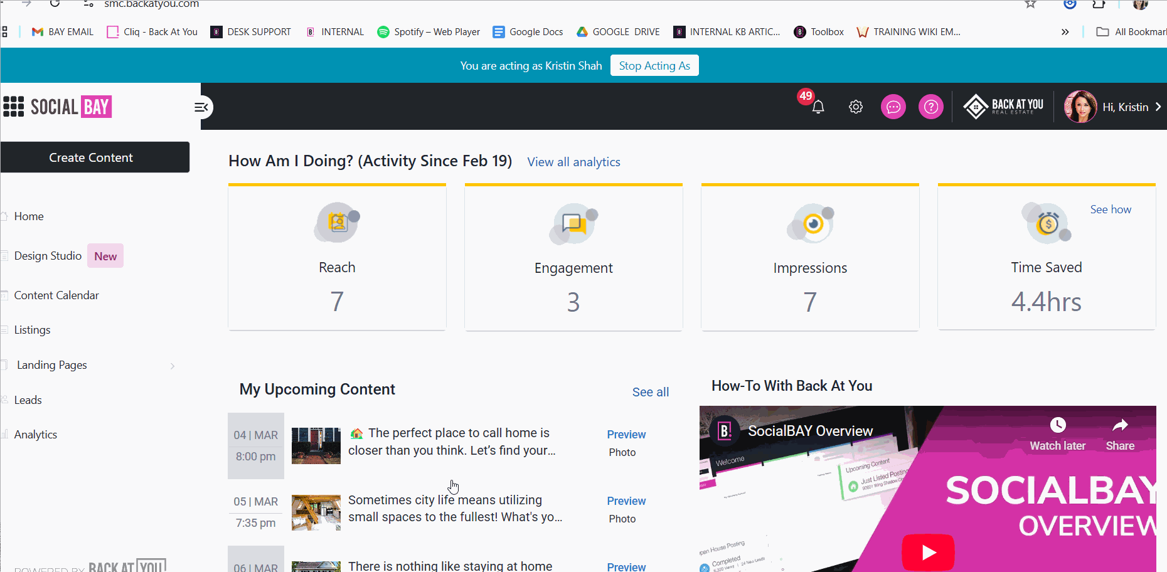The height and width of the screenshot is (572, 1167).
Task: Open Landing Pages in sidebar
Action: pos(52,365)
